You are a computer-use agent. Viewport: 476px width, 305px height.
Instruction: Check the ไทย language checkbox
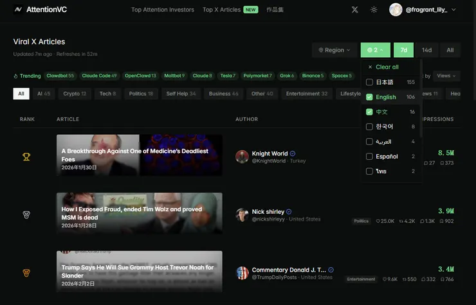[x=369, y=171]
